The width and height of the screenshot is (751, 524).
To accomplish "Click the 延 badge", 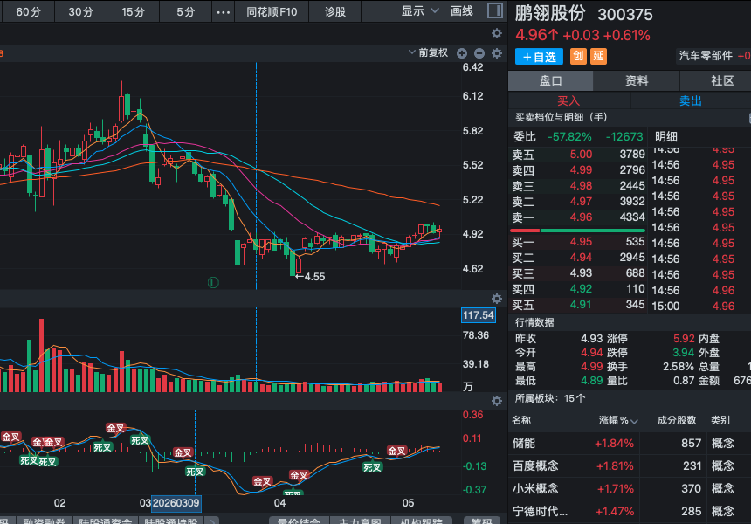I will pyautogui.click(x=598, y=56).
